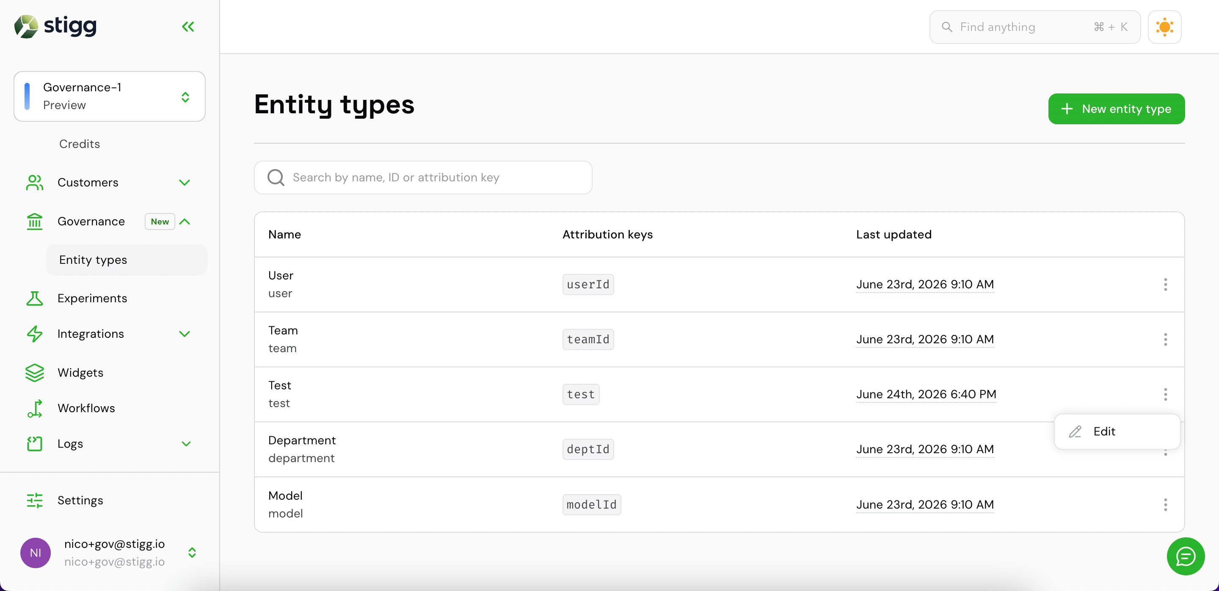Click the deptId attribution key chip
Screen dimensions: 1219x591
588,449
